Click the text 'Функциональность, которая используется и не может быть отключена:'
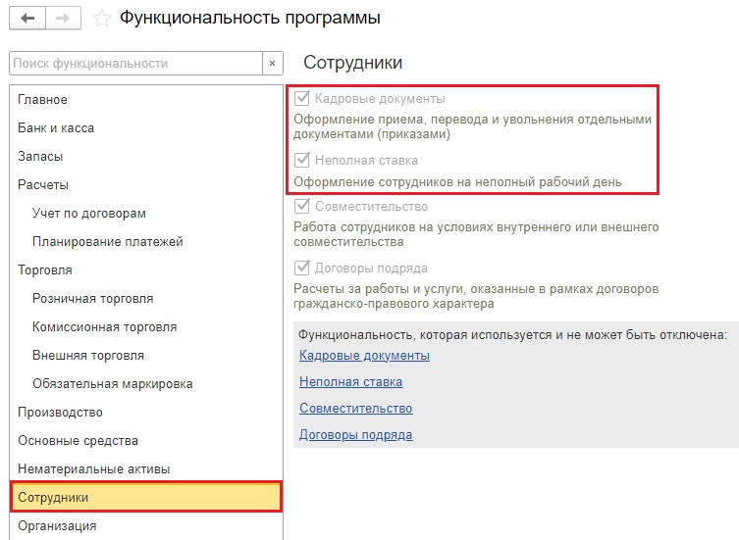 (512, 335)
